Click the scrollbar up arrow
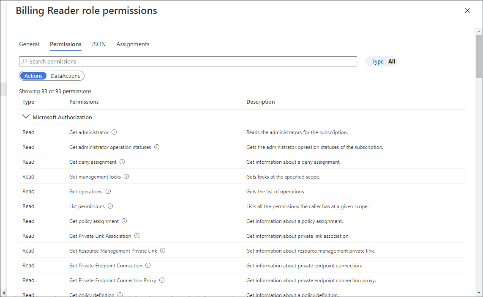483x297 pixels. [479, 31]
